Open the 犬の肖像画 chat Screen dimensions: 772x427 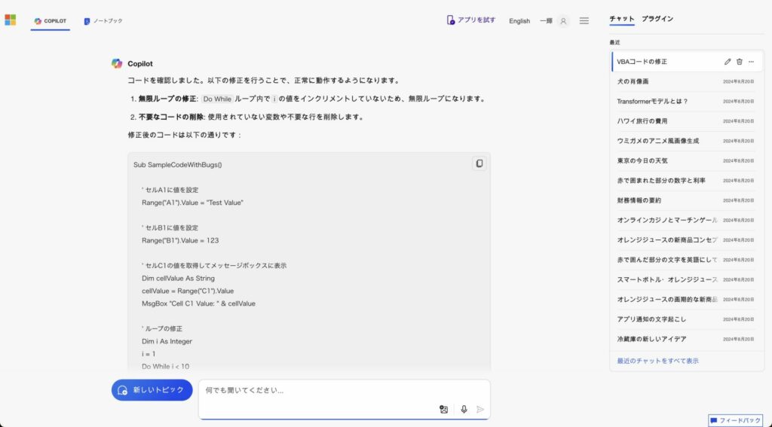click(x=686, y=81)
